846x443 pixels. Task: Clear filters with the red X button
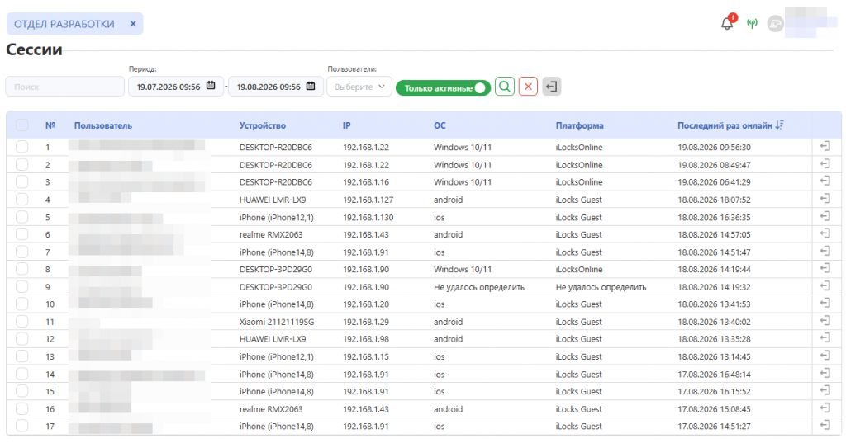coord(528,87)
